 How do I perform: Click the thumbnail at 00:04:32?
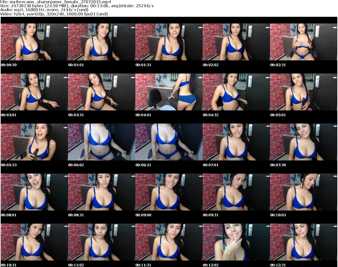tap(236, 92)
